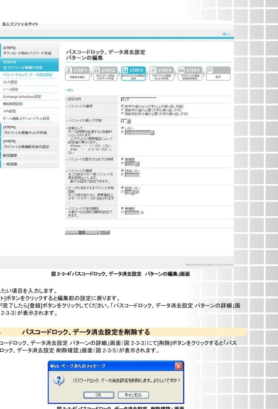Choose 設定しない for failed attempts wipe
The height and width of the screenshot is (409, 278).
coord(123,188)
